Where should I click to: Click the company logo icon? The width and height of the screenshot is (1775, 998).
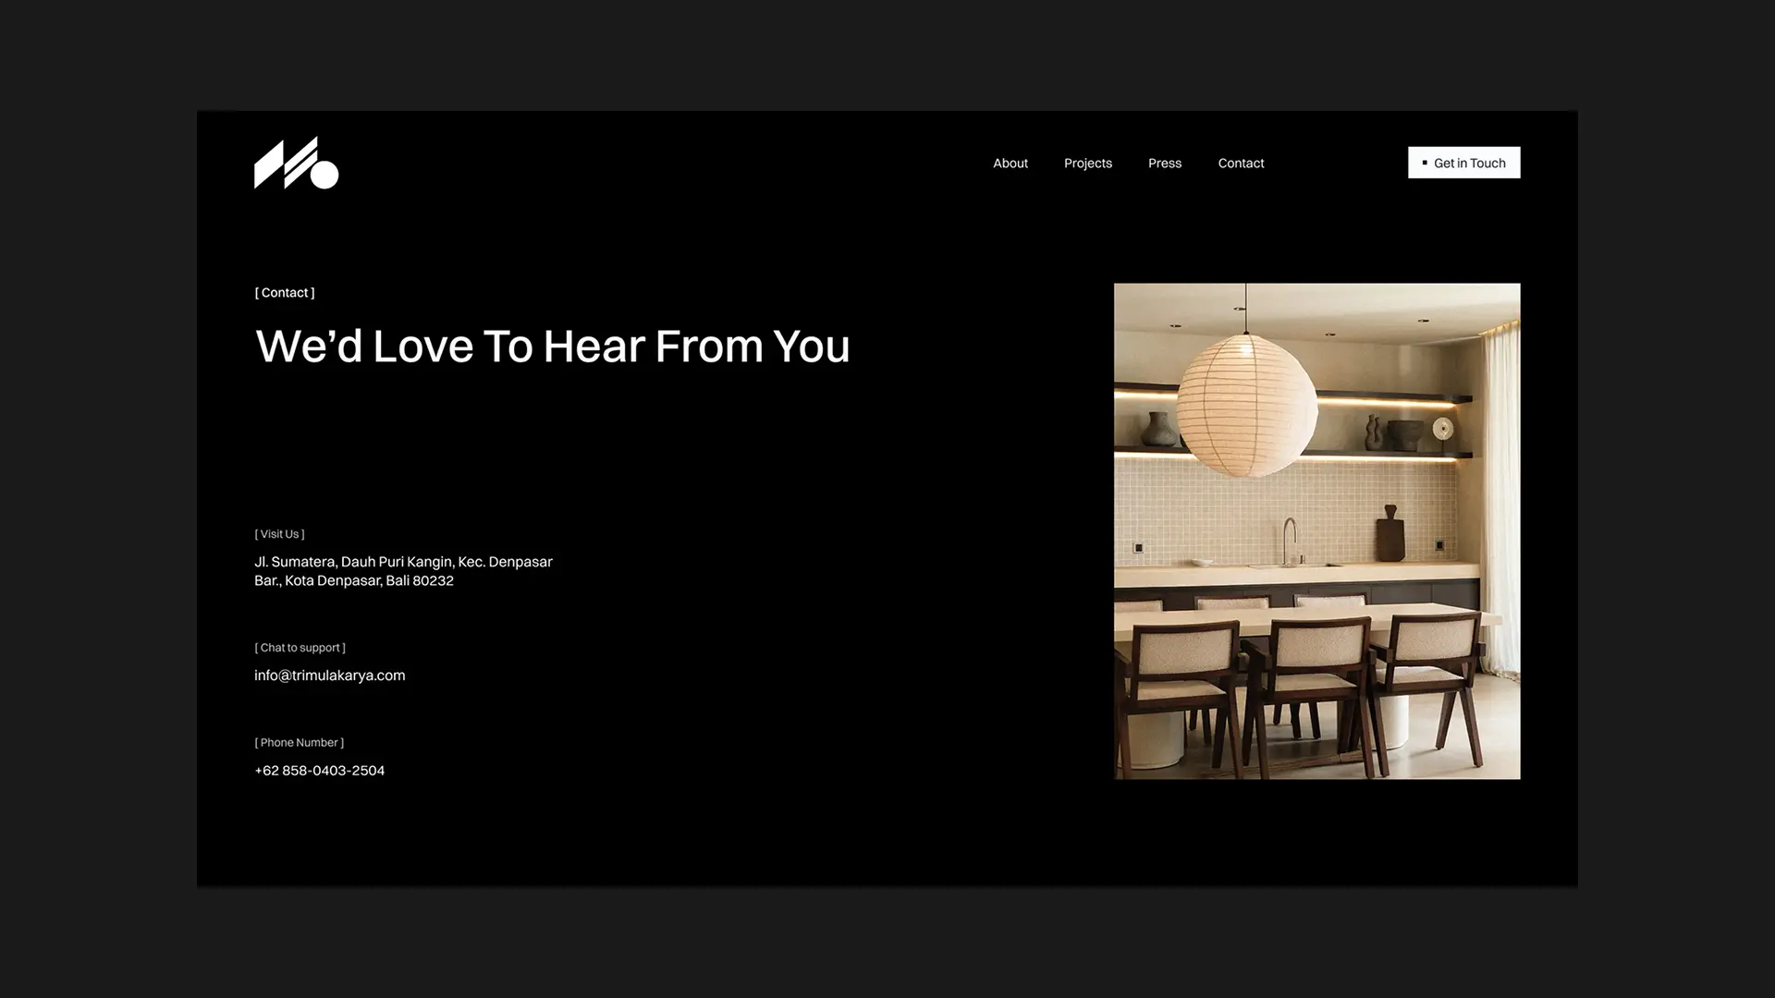(x=296, y=163)
